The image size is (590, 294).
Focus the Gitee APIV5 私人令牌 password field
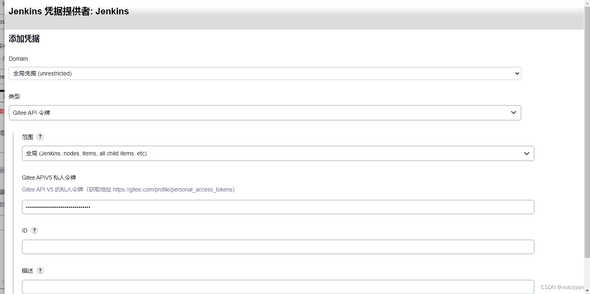click(278, 207)
